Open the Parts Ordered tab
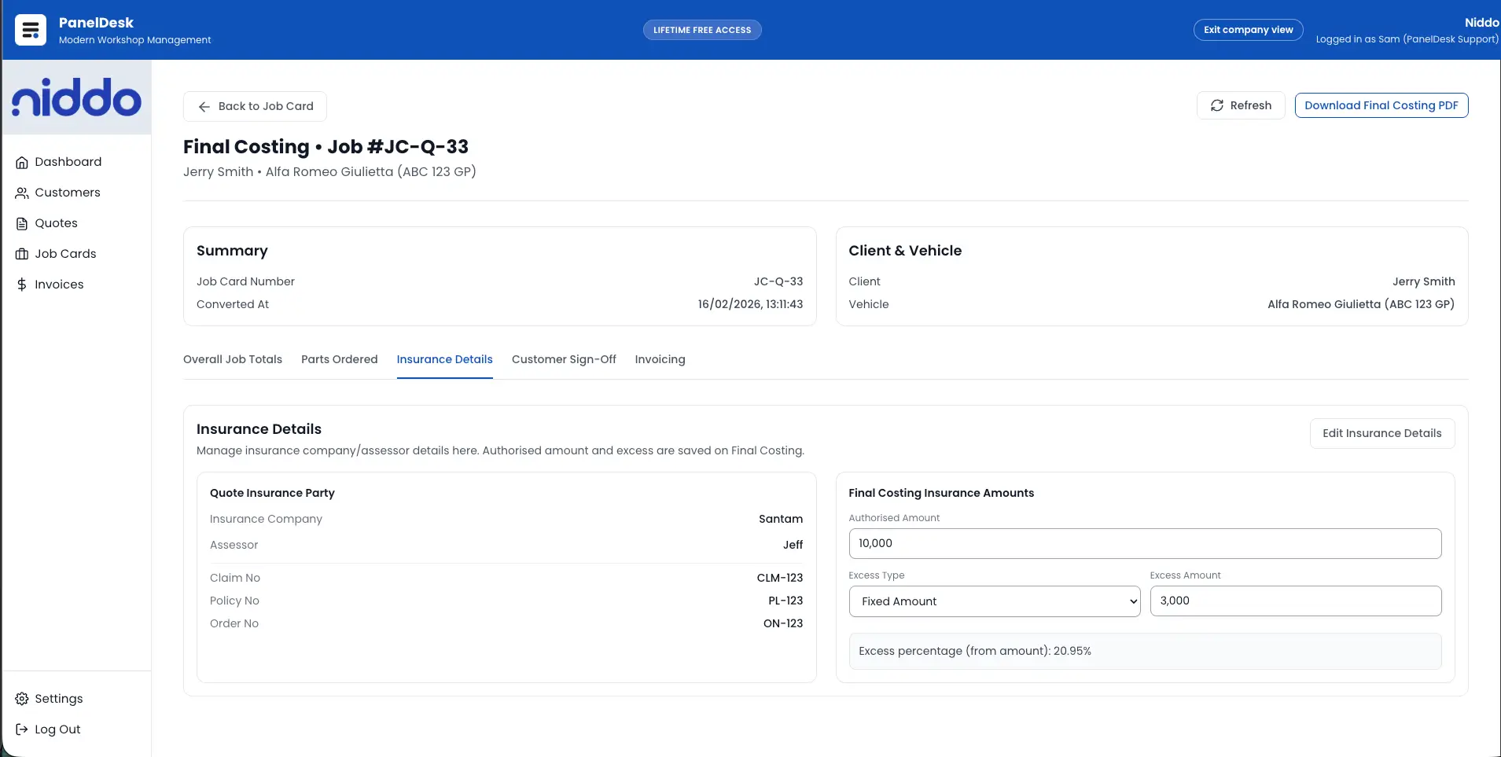Viewport: 1501px width, 757px height. 339,359
